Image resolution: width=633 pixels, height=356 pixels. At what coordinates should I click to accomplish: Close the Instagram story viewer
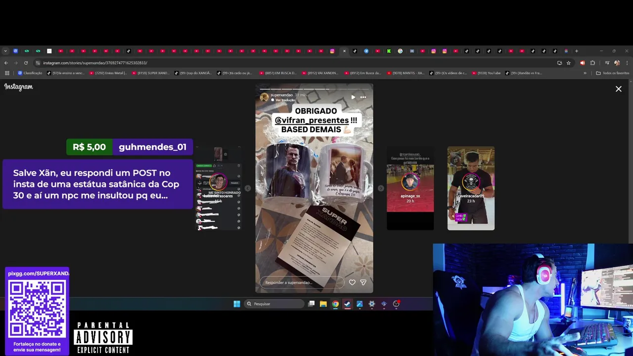[x=618, y=89]
